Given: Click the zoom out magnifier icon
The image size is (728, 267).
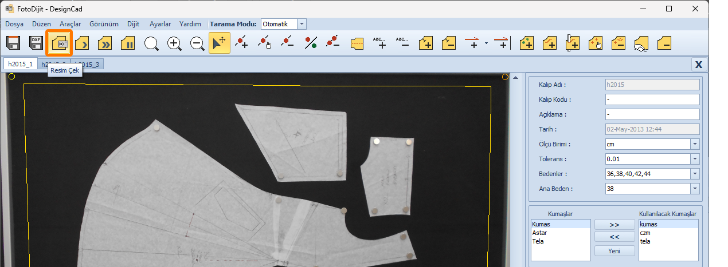Looking at the screenshot, I should click(x=197, y=43).
